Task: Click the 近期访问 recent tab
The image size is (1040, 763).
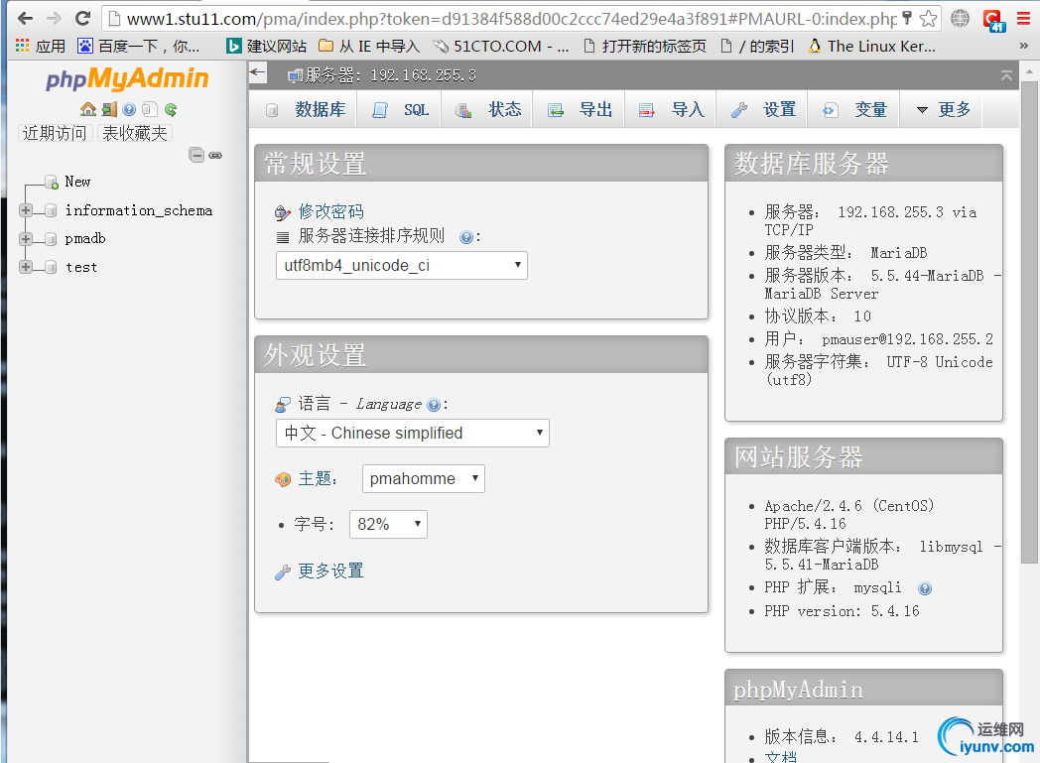Action: click(55, 133)
